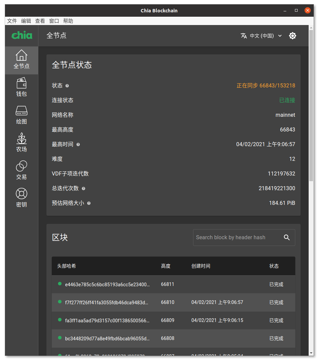Click the scrollbar down arrow

click(x=311, y=353)
